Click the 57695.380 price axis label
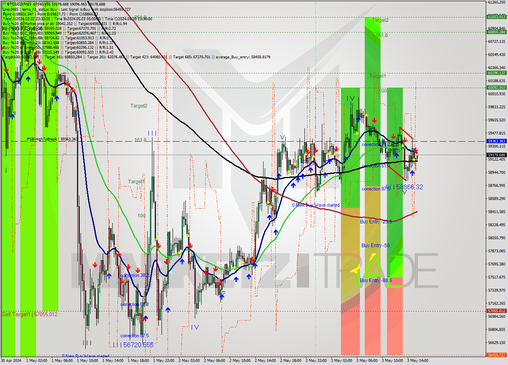 click(x=496, y=264)
